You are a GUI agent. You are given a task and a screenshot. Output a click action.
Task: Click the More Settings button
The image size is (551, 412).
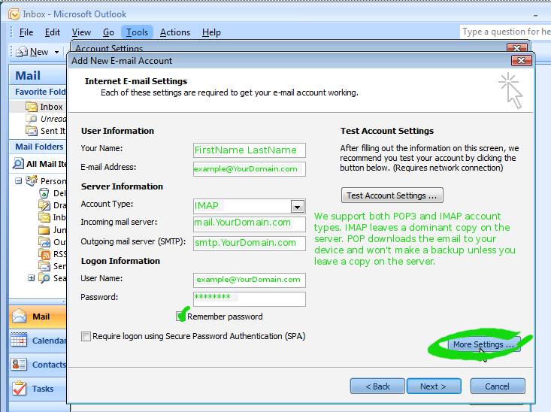click(x=484, y=344)
